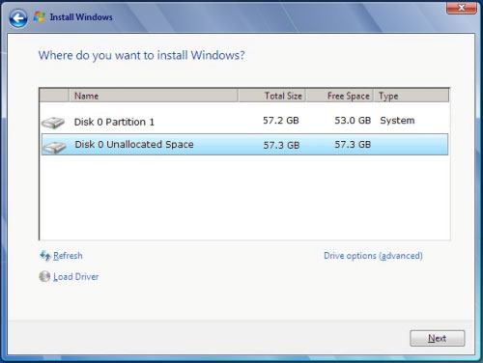Screen dimensions: 483x363
Task: Click the drive icon for Unallocated Space row
Action: tap(54, 147)
